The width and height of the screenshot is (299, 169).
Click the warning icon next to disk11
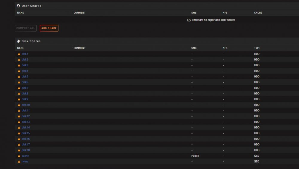[x=19, y=111]
